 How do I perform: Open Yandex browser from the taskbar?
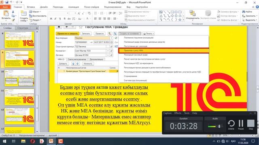42,141
